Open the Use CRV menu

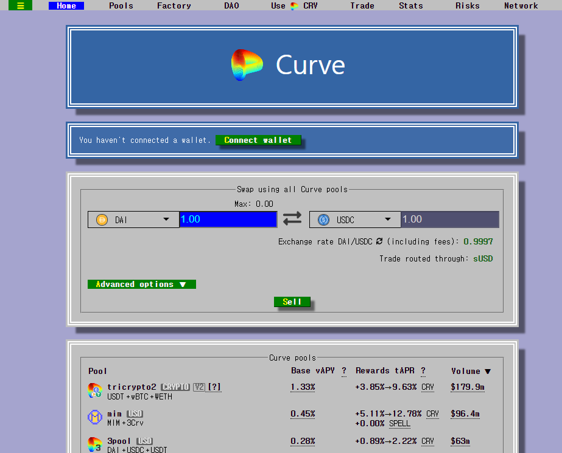pos(294,5)
